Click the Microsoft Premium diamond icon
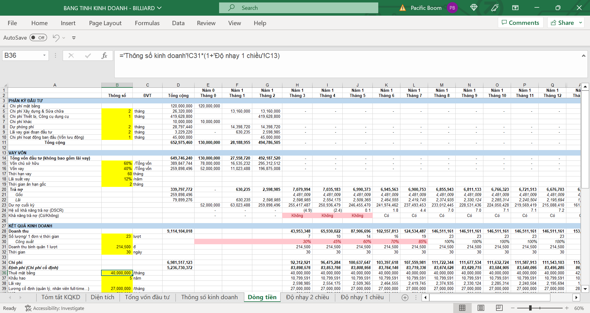Screen dimensions: 590x313 pyautogui.click(x=474, y=8)
